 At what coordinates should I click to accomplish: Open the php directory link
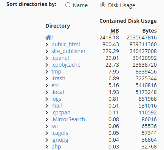(56, 147)
